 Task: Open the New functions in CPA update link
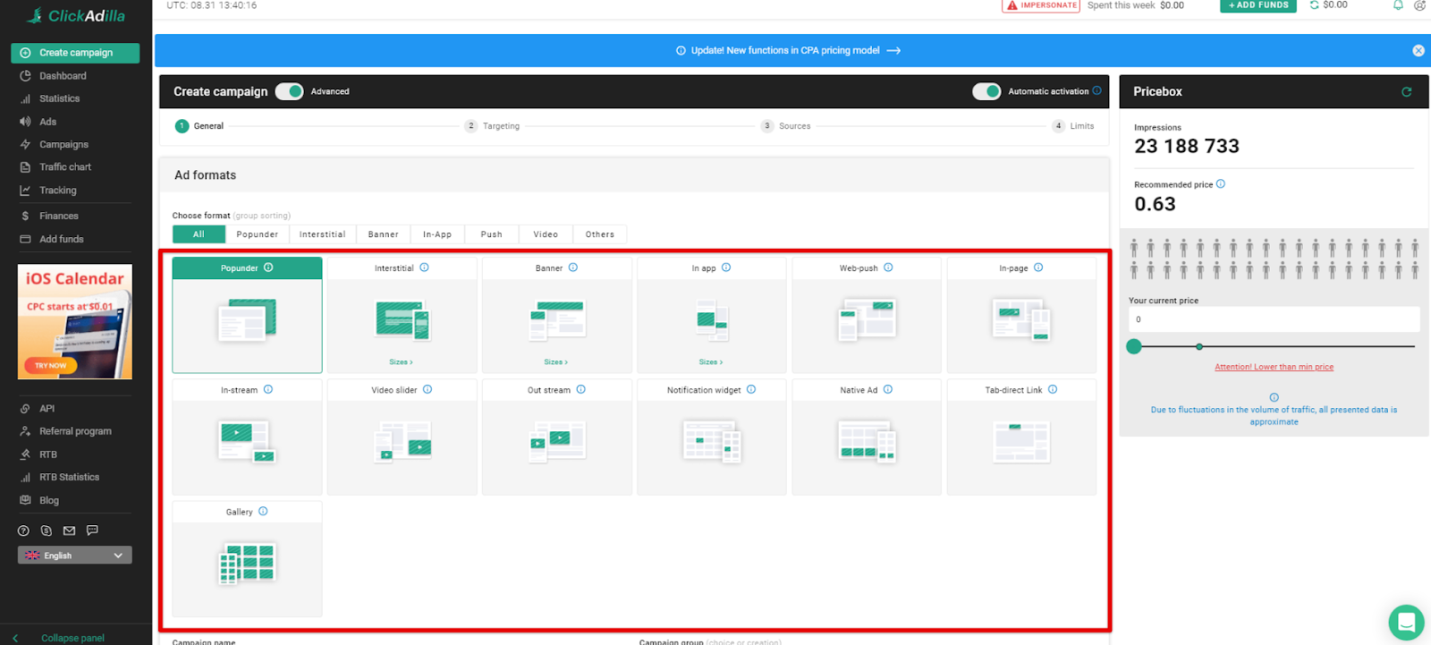(x=795, y=51)
